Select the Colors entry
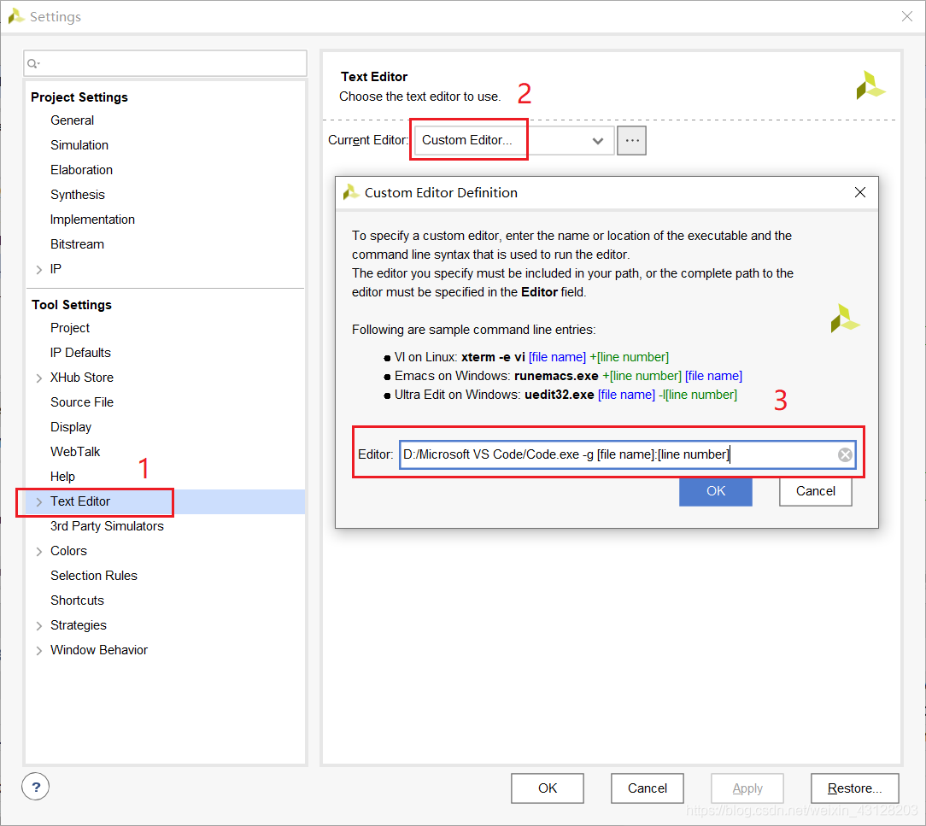 68,552
